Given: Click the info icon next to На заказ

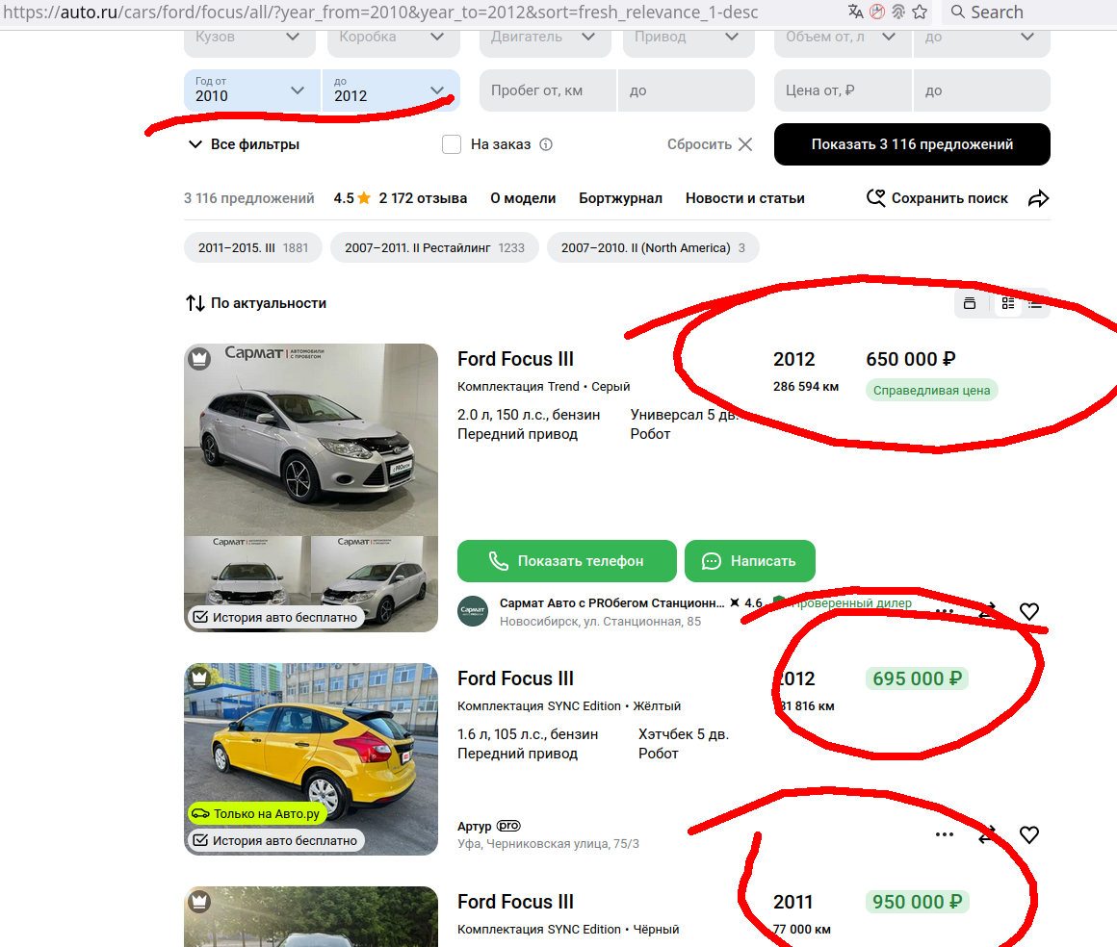Looking at the screenshot, I should pyautogui.click(x=546, y=144).
